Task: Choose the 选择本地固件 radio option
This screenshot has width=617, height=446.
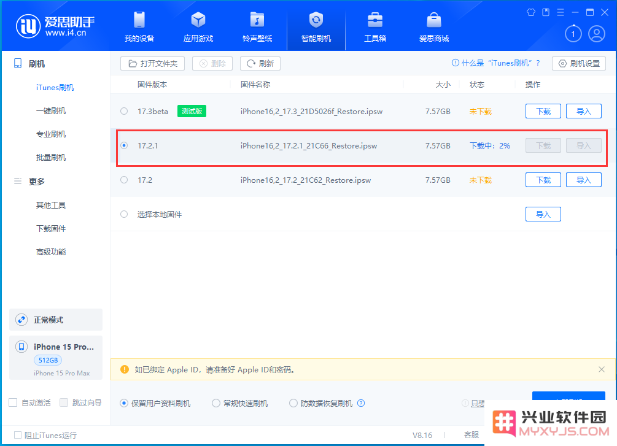Action: click(124, 214)
